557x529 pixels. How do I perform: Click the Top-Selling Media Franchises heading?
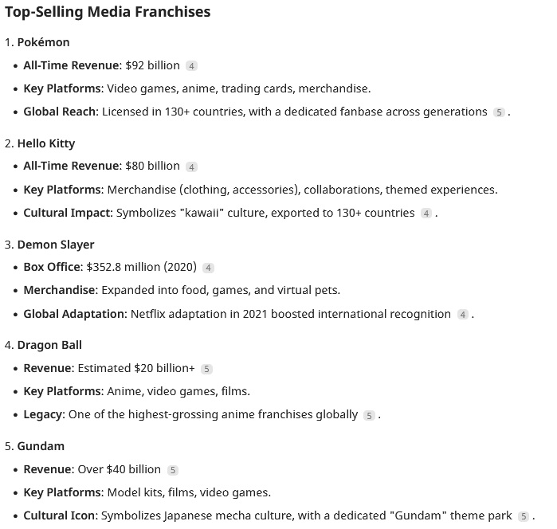108,12
